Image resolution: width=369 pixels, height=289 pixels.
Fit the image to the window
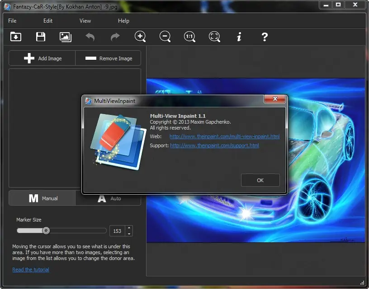(214, 37)
